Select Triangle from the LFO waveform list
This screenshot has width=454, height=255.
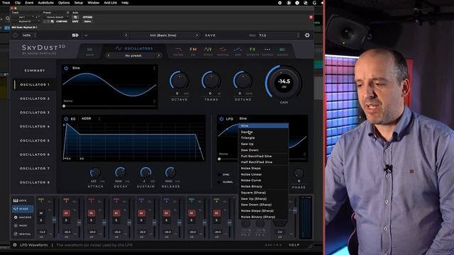click(x=263, y=138)
